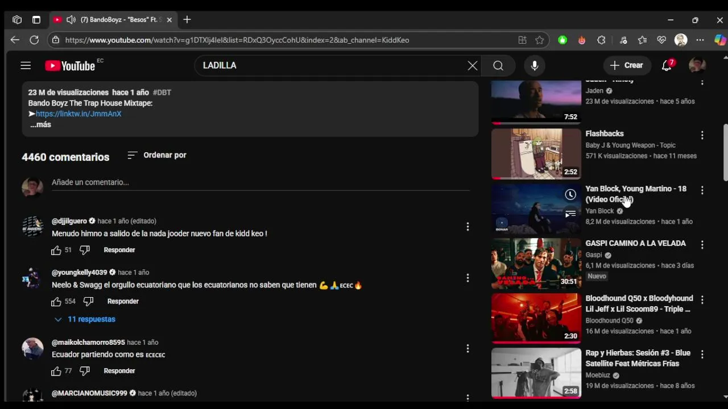728x409 pixels.
Task: Open GASPI CAMINO A LA VELADA thumbnail
Action: tap(536, 263)
